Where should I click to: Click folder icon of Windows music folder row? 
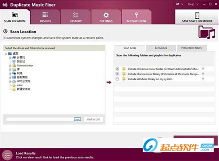(124, 69)
